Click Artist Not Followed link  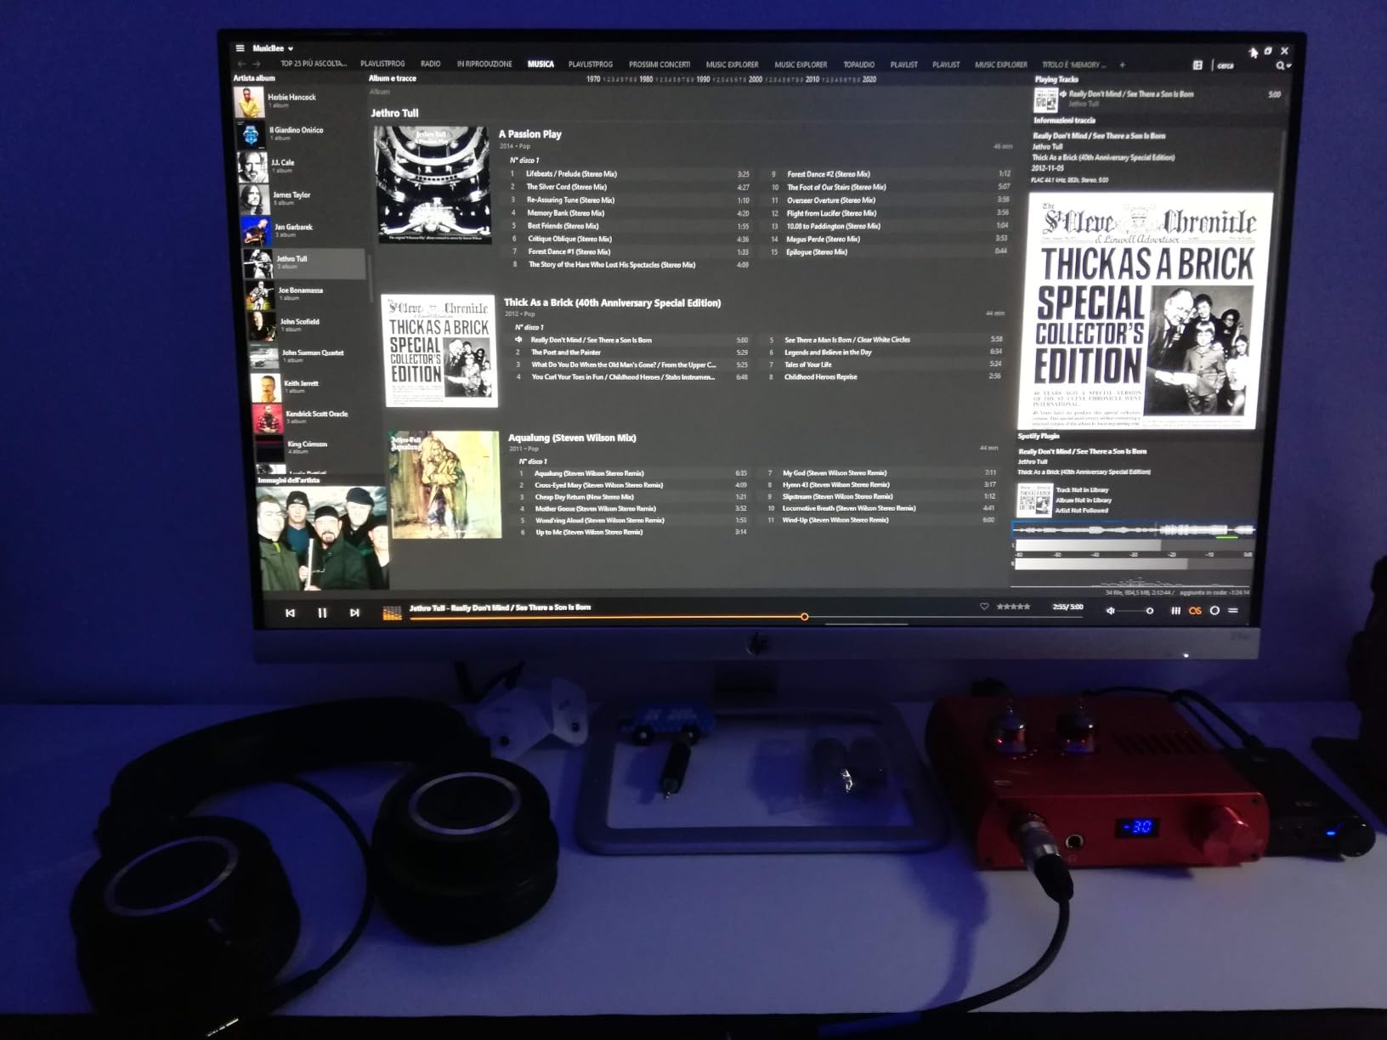click(x=1082, y=511)
